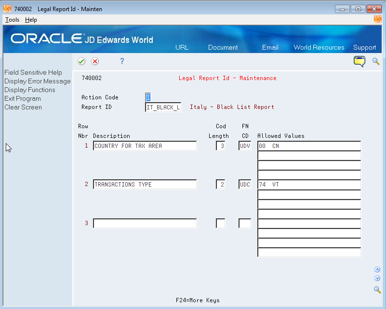This screenshot has height=309, width=386.
Task: Open the Help menu
Action: point(31,20)
